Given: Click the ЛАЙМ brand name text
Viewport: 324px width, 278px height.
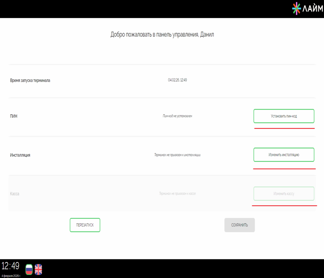Looking at the screenshot, I should click(x=313, y=9).
